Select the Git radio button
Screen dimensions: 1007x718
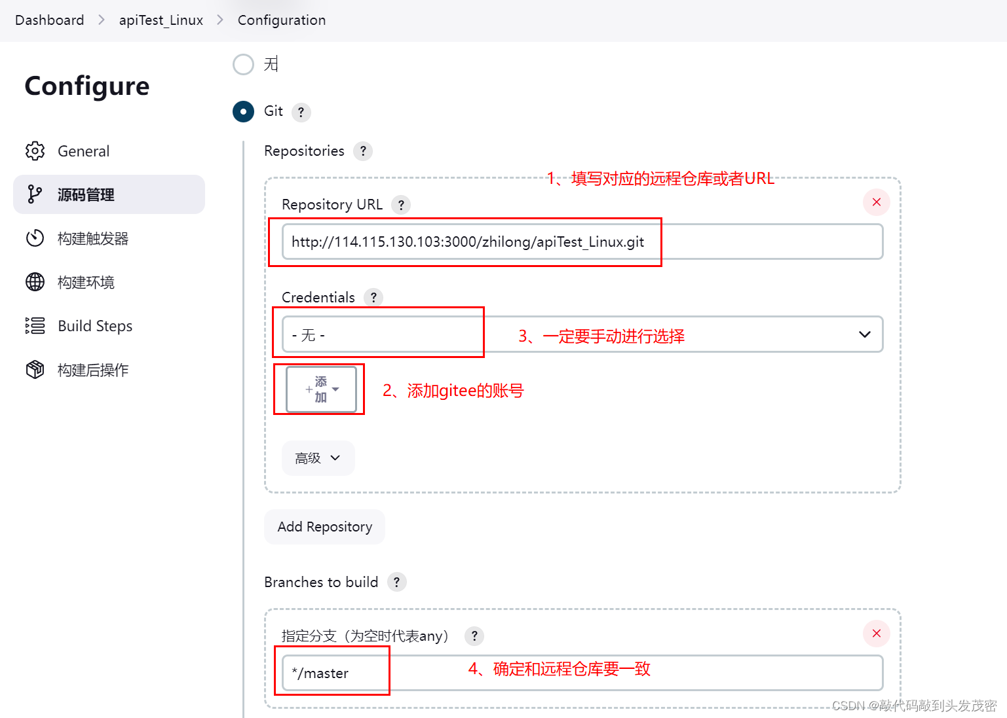click(x=243, y=111)
